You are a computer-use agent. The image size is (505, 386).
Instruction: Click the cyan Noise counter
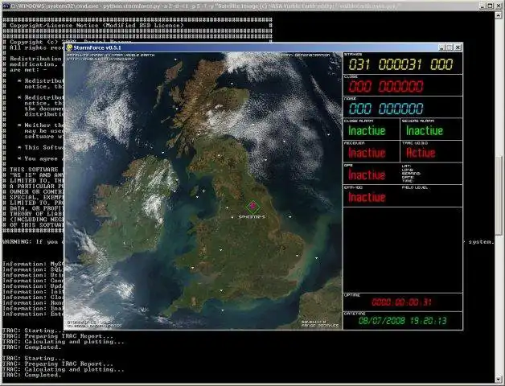[x=386, y=109]
